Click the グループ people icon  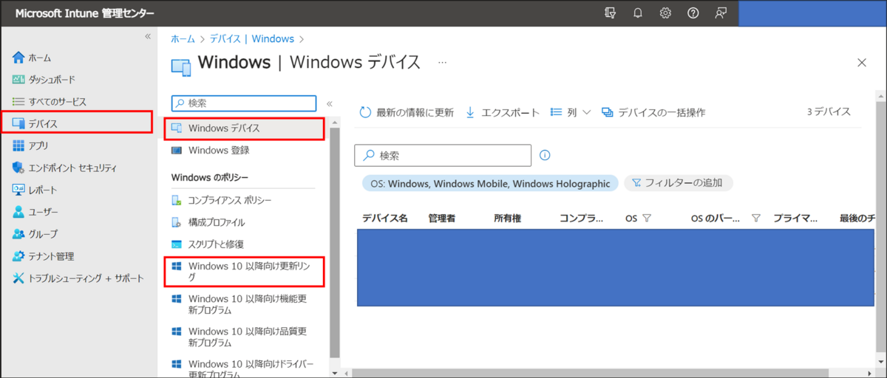(x=18, y=234)
